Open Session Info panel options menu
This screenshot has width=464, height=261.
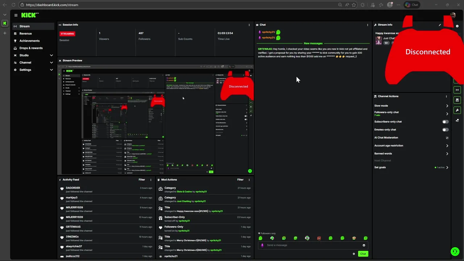[249, 25]
